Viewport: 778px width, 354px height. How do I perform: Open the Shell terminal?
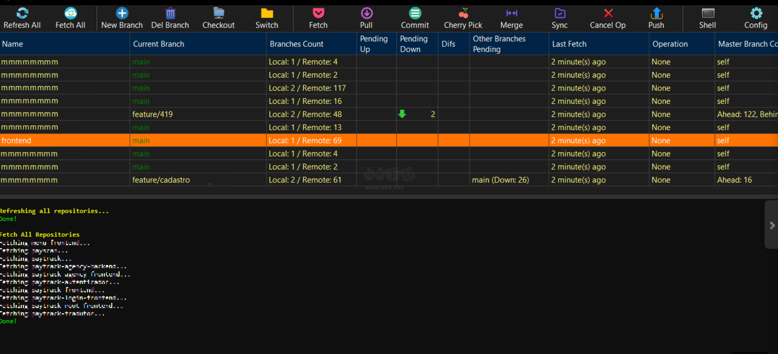[x=707, y=13]
